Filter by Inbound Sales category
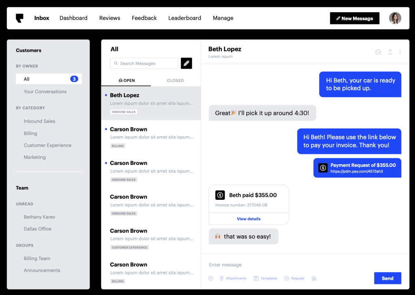Screen dimensions: 415x295 [39, 121]
